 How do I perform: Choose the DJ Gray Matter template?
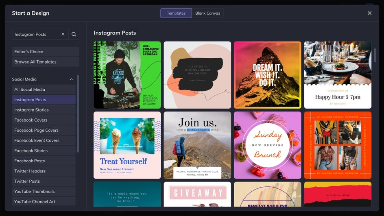(x=127, y=75)
